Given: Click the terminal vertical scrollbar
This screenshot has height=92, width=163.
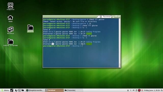Looking at the screenshot, I should pos(119,43).
